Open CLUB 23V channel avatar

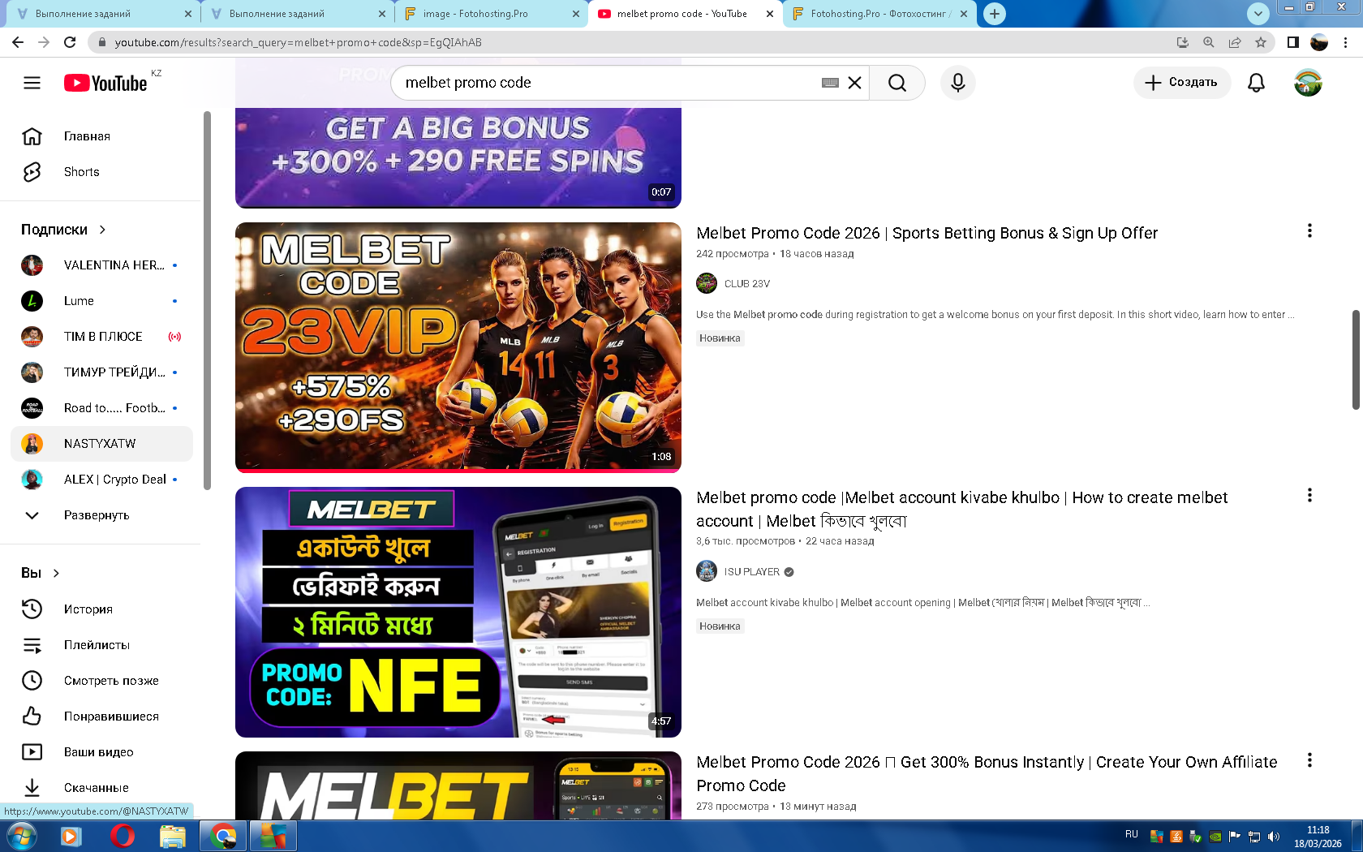(x=707, y=283)
